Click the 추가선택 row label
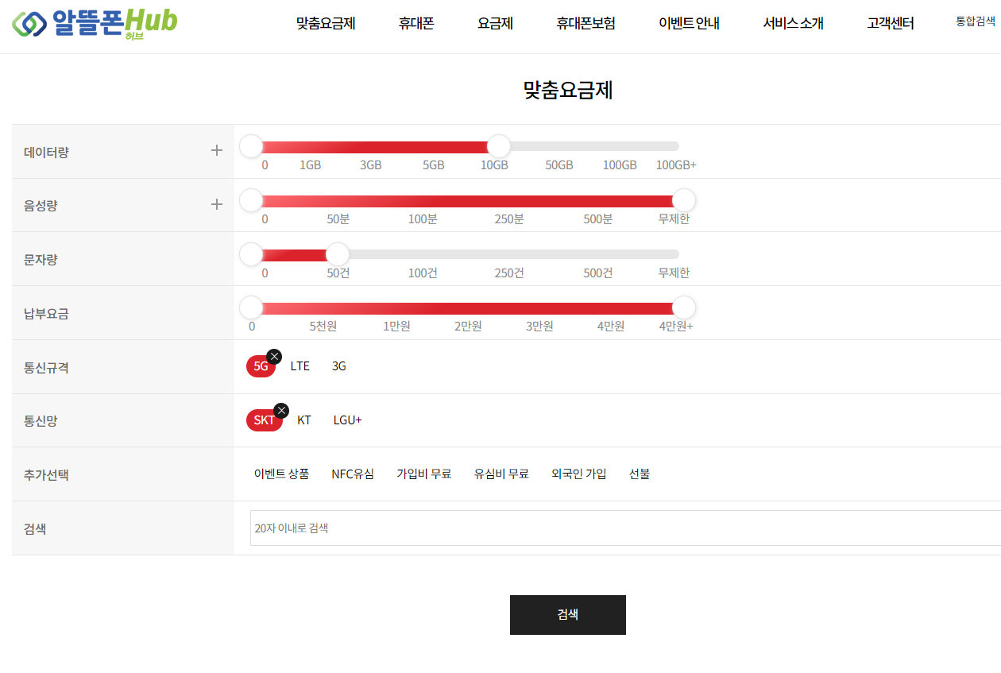Image resolution: width=1001 pixels, height=673 pixels. click(x=46, y=475)
